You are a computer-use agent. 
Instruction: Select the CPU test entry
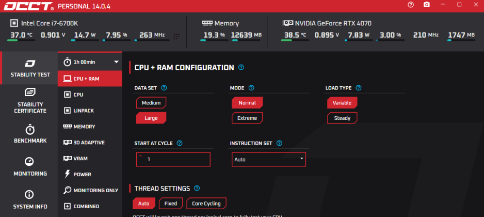(x=90, y=95)
